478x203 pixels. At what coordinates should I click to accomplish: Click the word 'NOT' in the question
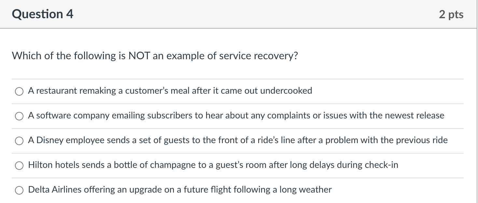139,56
